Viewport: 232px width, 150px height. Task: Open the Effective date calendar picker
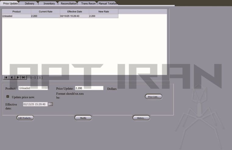tap(51, 104)
